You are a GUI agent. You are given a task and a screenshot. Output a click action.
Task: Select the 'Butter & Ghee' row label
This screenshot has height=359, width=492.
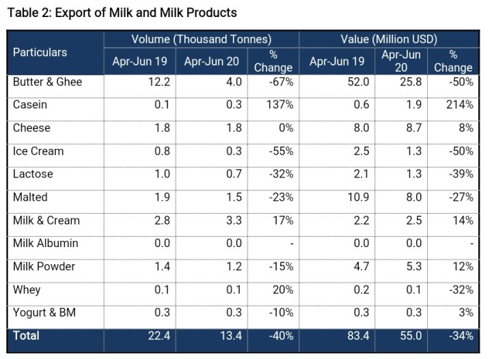click(x=47, y=81)
